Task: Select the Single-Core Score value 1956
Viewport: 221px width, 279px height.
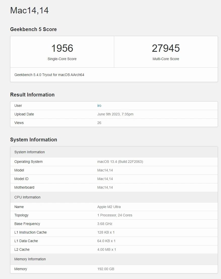Action: coord(62,48)
